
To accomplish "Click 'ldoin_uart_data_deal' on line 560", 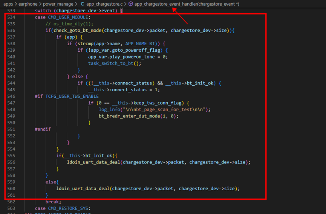I will click(x=83, y=188).
